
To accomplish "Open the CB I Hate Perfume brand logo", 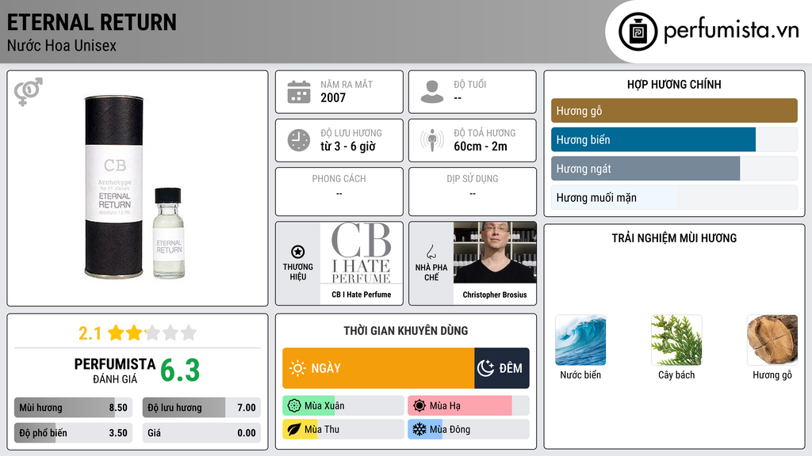I will [x=362, y=253].
